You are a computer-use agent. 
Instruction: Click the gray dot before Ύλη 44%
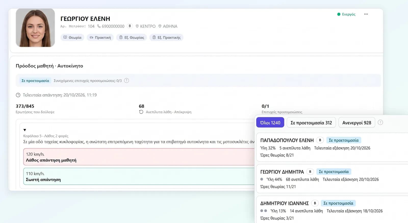(262, 179)
